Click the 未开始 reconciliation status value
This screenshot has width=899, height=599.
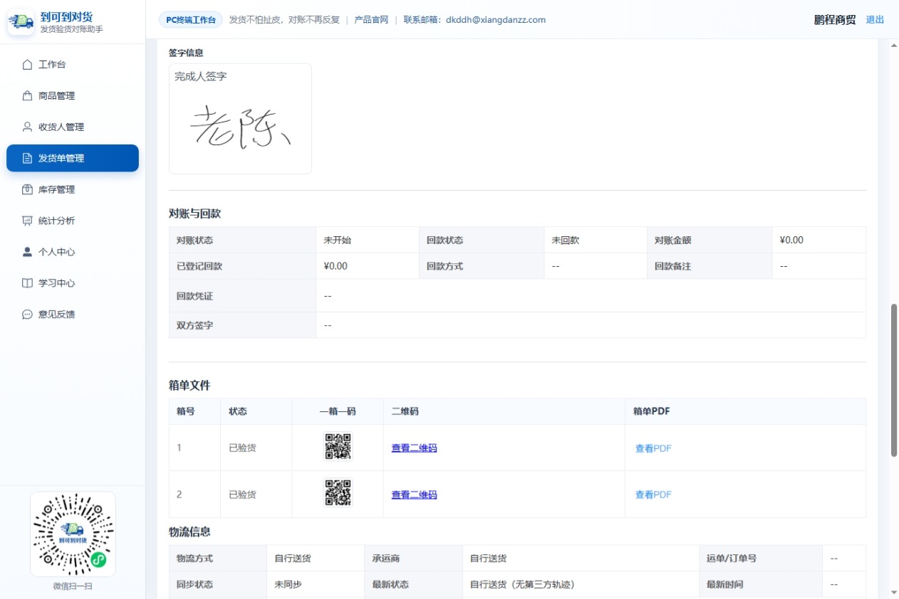coord(337,240)
